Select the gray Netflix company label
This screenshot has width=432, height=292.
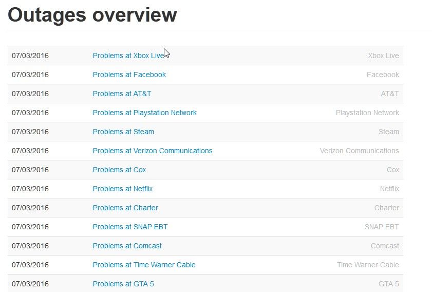(x=389, y=189)
